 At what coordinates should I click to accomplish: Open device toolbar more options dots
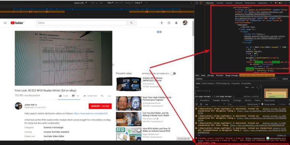[191, 3]
